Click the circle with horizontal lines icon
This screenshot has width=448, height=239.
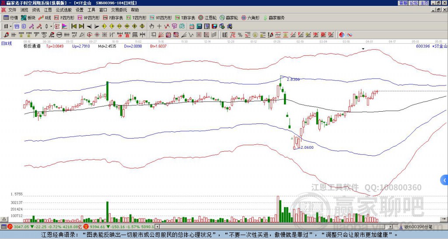pos(59,35)
